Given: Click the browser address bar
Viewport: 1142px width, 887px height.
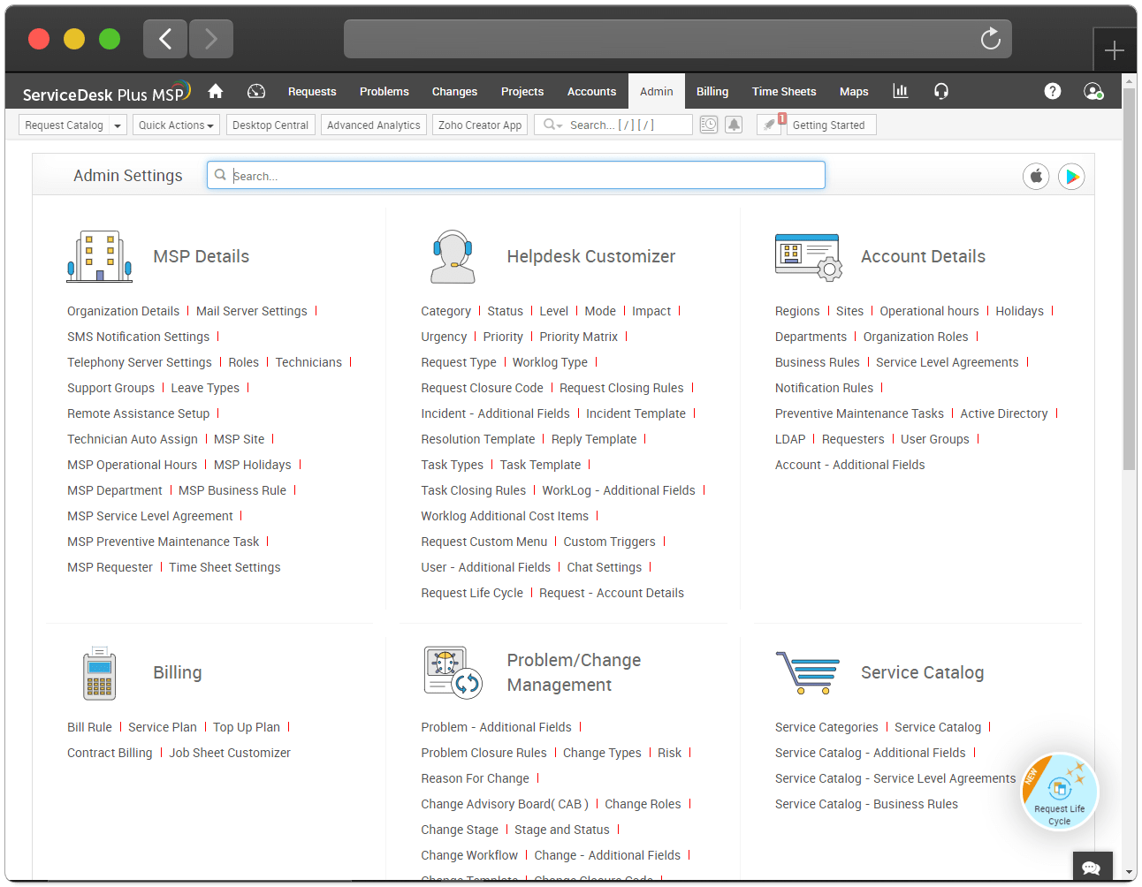Looking at the screenshot, I should click(x=677, y=39).
